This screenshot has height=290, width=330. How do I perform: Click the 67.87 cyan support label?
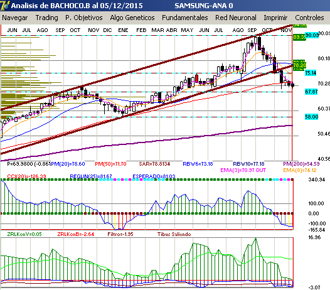coord(311,92)
